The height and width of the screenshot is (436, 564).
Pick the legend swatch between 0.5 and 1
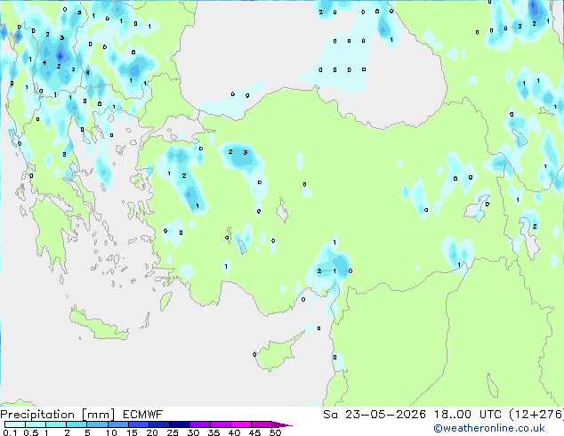36,424
